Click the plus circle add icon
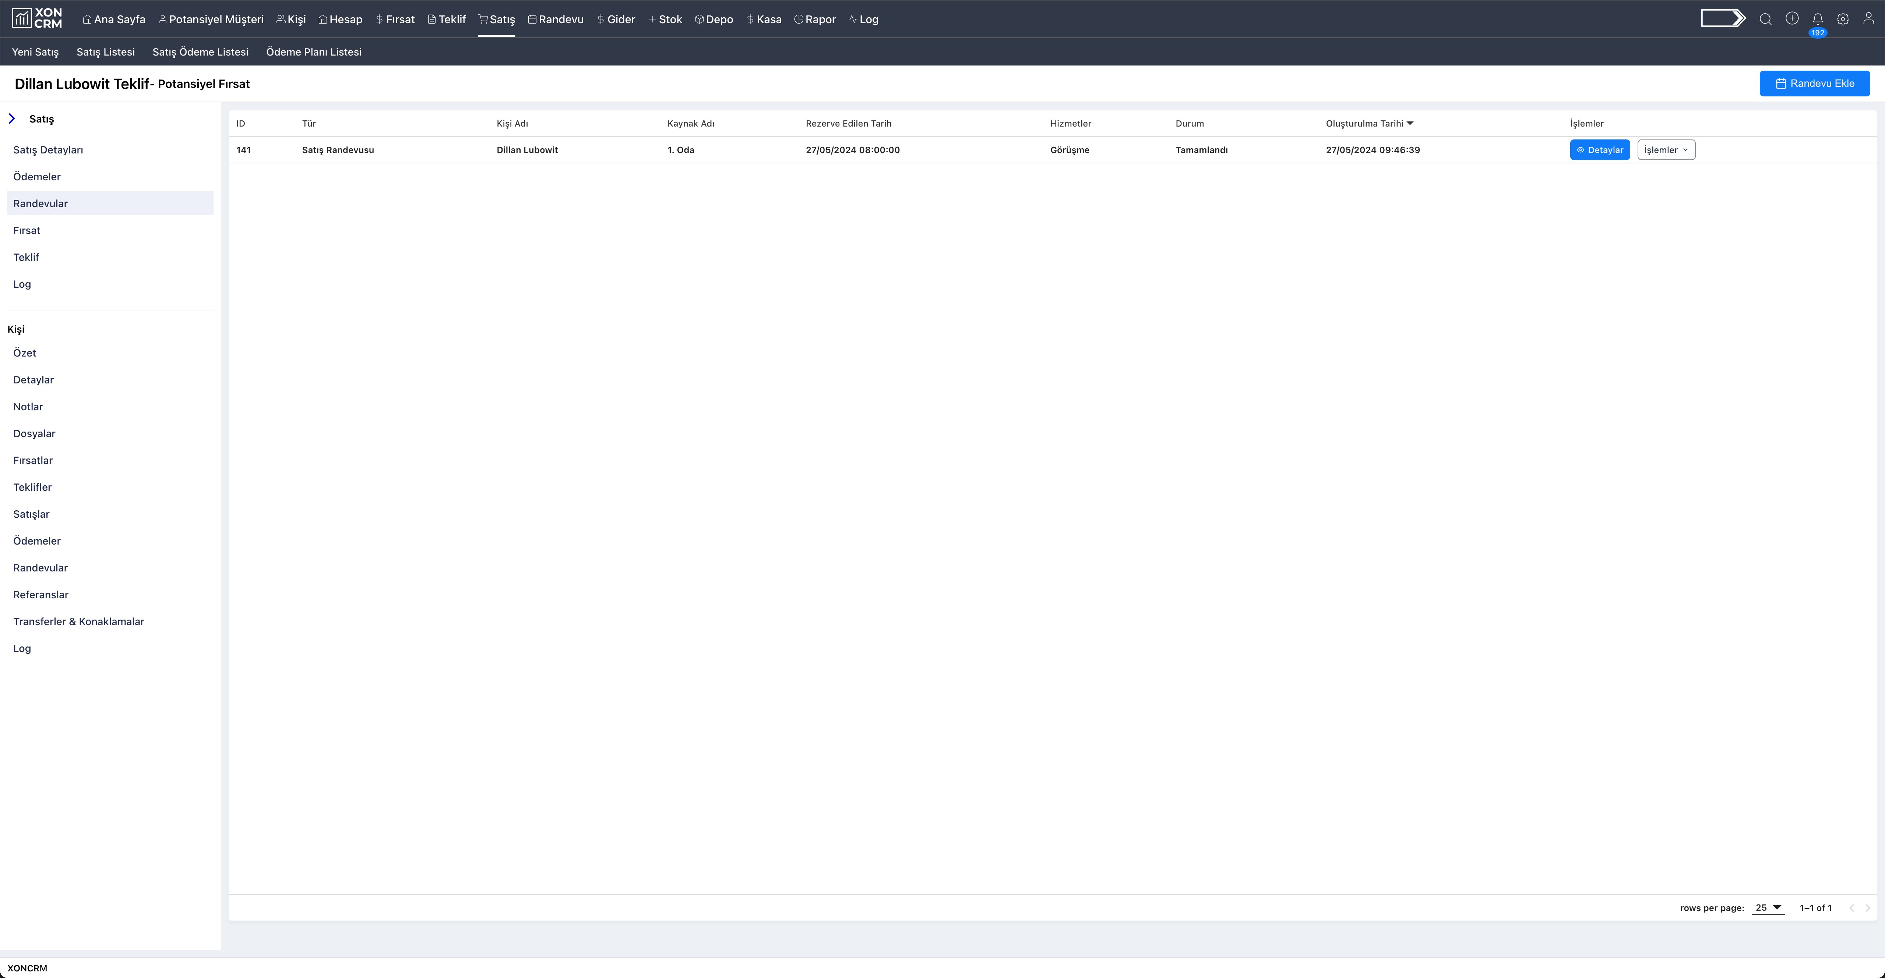This screenshot has width=1885, height=978. pyautogui.click(x=1792, y=18)
